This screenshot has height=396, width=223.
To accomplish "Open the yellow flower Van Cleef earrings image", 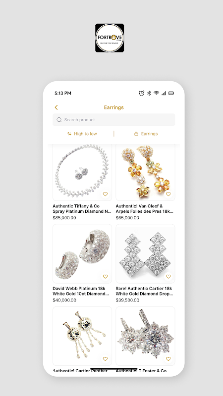I will pyautogui.click(x=145, y=172).
